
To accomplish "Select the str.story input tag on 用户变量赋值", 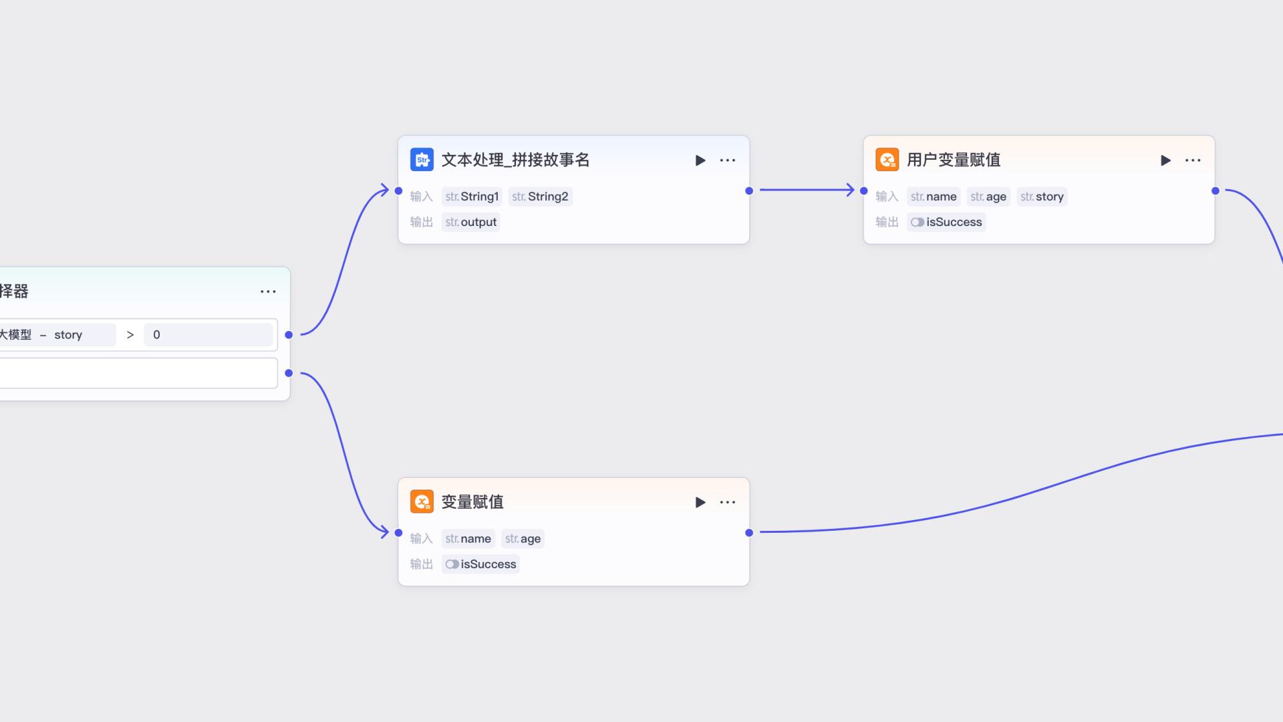I will point(1042,196).
